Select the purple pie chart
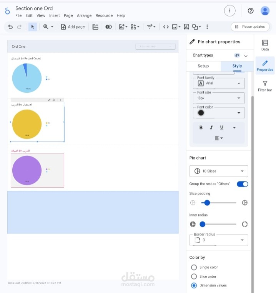This screenshot has width=276, height=293. [27, 170]
